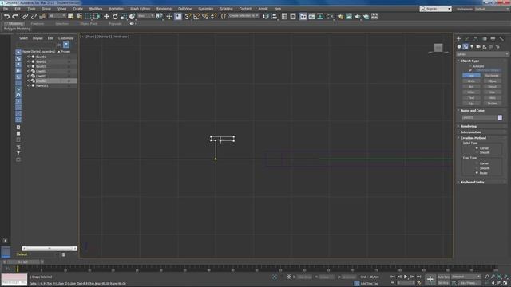Image resolution: width=511 pixels, height=287 pixels.
Task: Click the ViewCube in the viewport
Action: 438,48
